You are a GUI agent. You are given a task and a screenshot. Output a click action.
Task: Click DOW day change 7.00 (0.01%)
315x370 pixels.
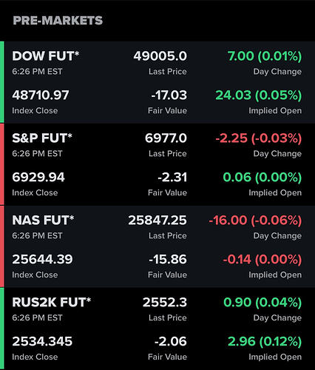265,56
